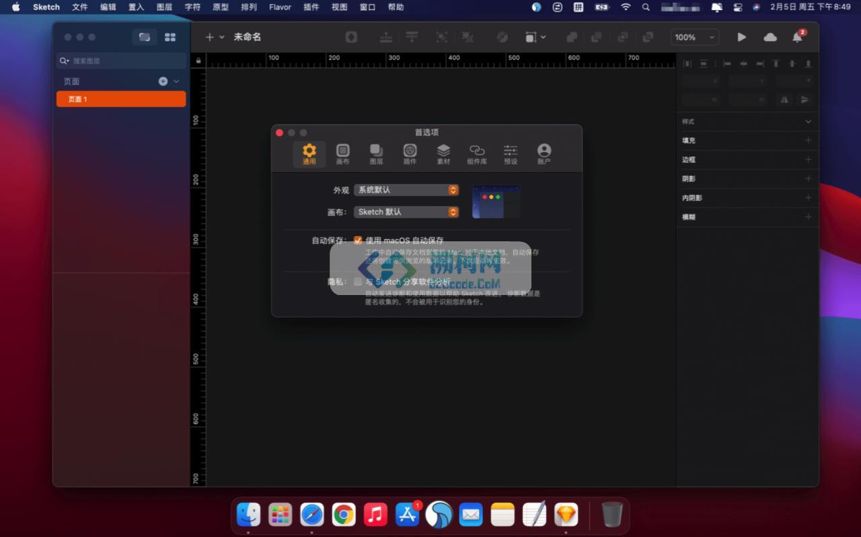Click the Ungroup layers toolbar icon
The height and width of the screenshot is (537, 861).
pos(467,37)
